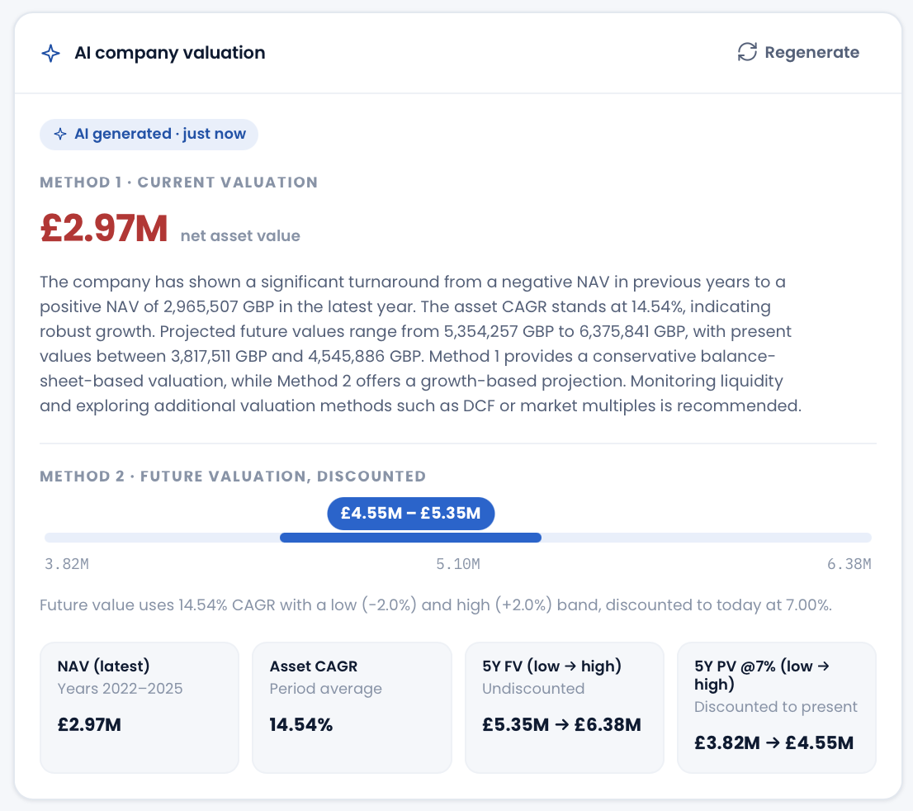
Task: Click the 5.10M midpoint scale label
Action: [x=458, y=564]
